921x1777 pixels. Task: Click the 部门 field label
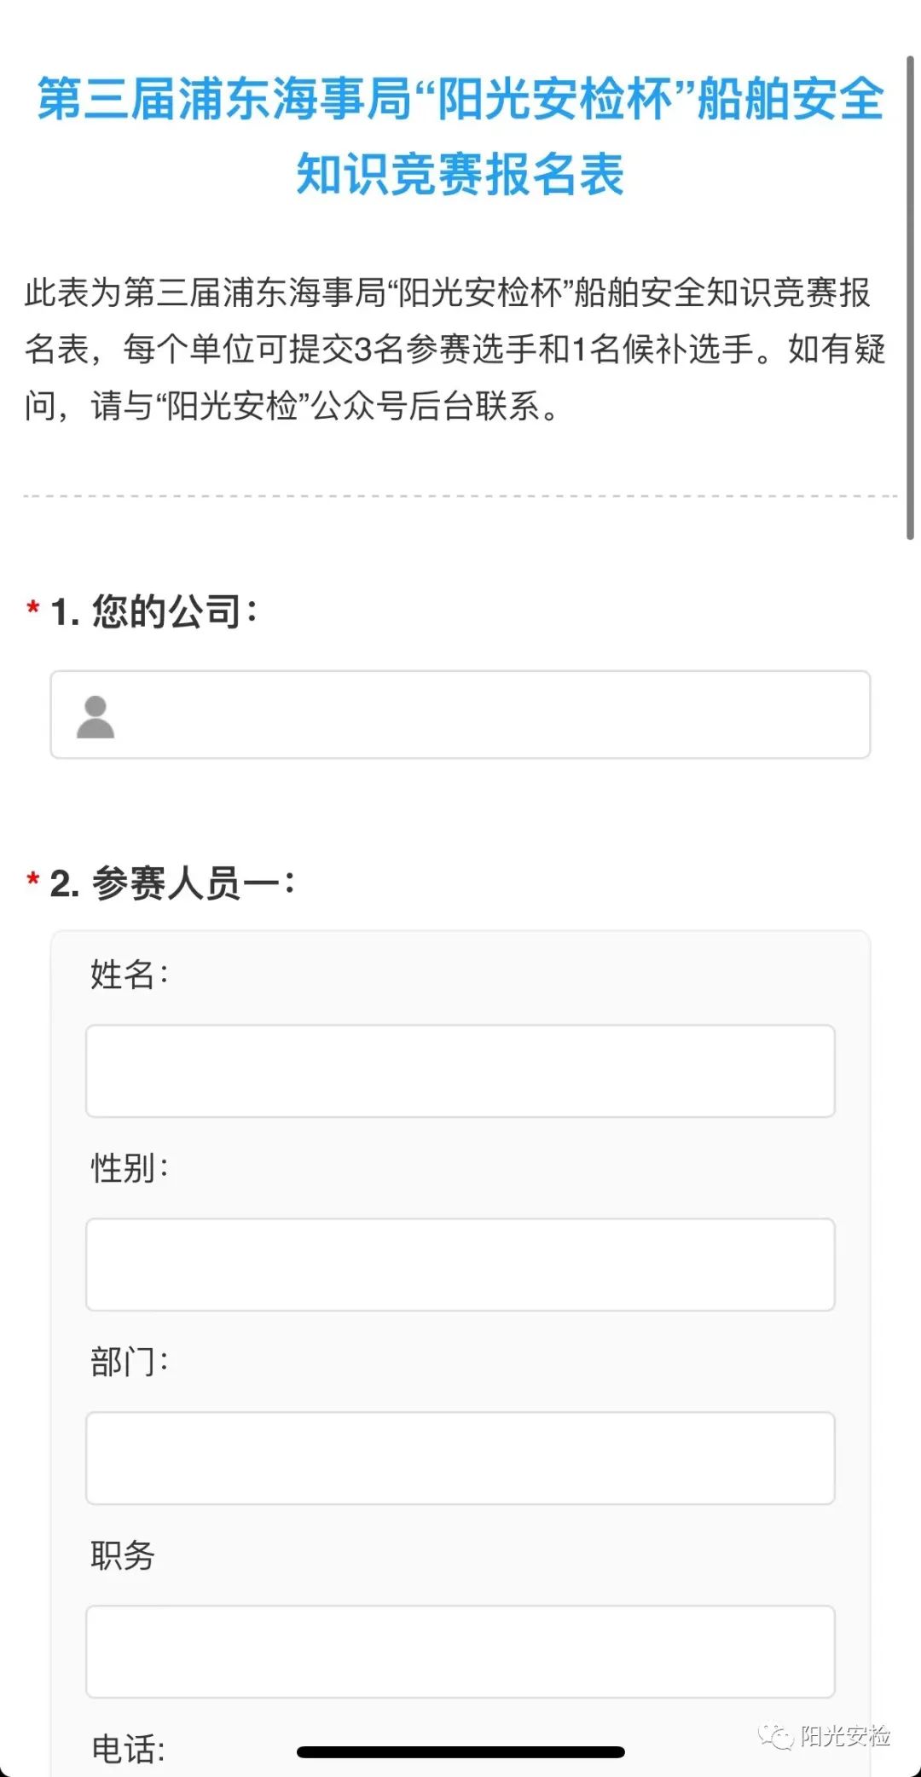(x=130, y=1362)
